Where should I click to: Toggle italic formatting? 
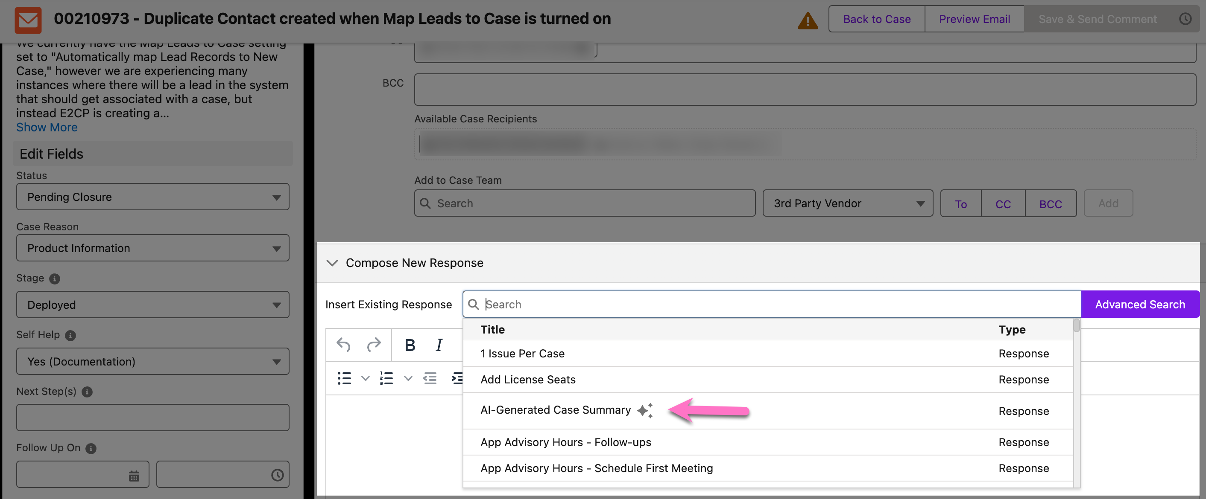pos(439,345)
